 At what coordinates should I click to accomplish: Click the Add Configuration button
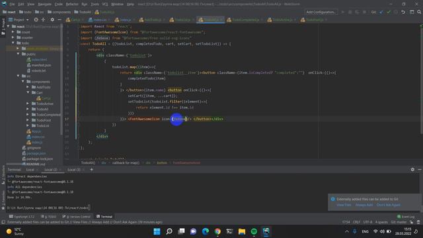pos(321,12)
